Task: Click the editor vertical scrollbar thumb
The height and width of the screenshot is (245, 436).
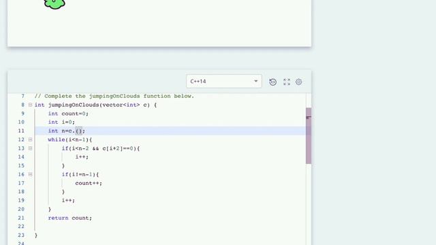Action: click(x=309, y=136)
